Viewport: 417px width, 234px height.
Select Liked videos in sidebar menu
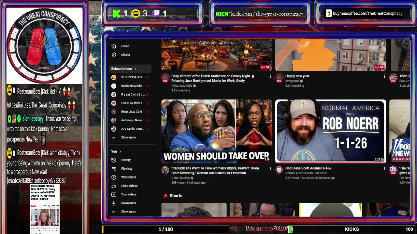point(129,186)
